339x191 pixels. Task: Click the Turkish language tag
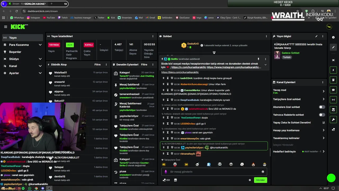point(287,57)
